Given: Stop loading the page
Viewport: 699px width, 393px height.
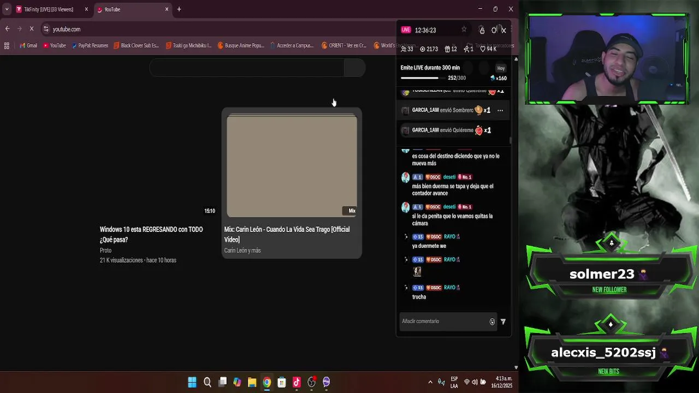Looking at the screenshot, I should pyautogui.click(x=32, y=29).
